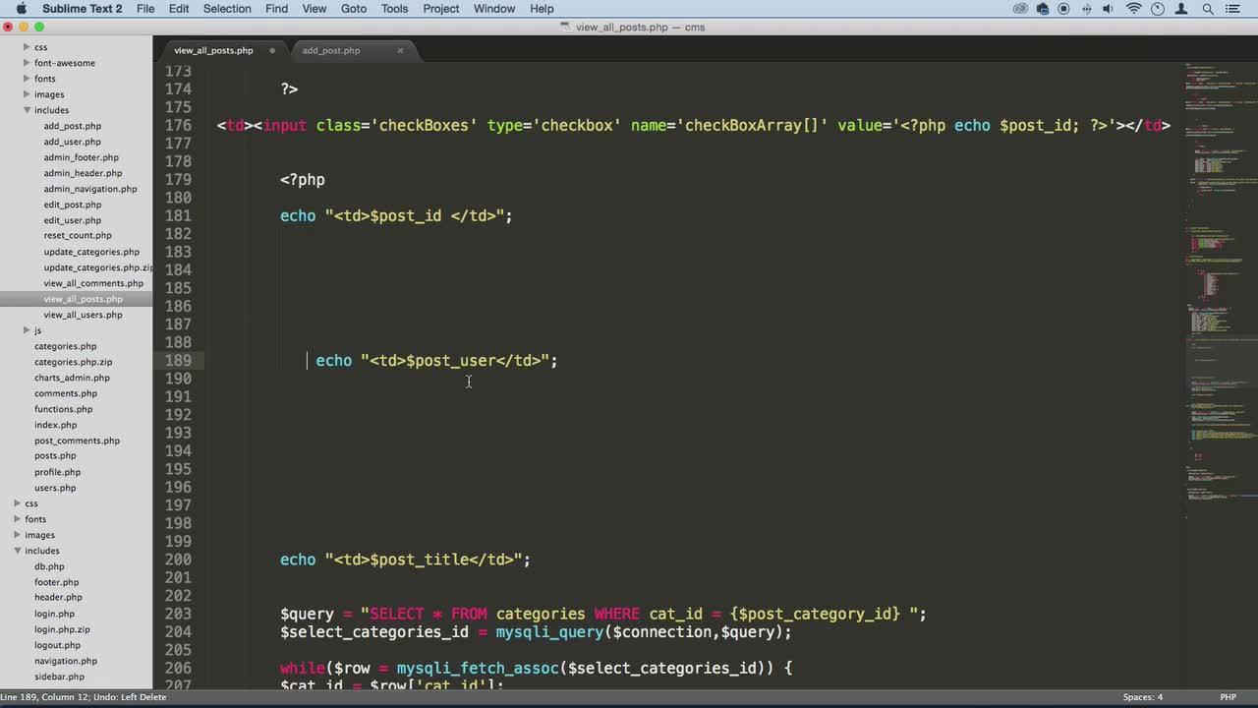Open functions.php in the sidebar
This screenshot has width=1258, height=708.
tap(63, 409)
